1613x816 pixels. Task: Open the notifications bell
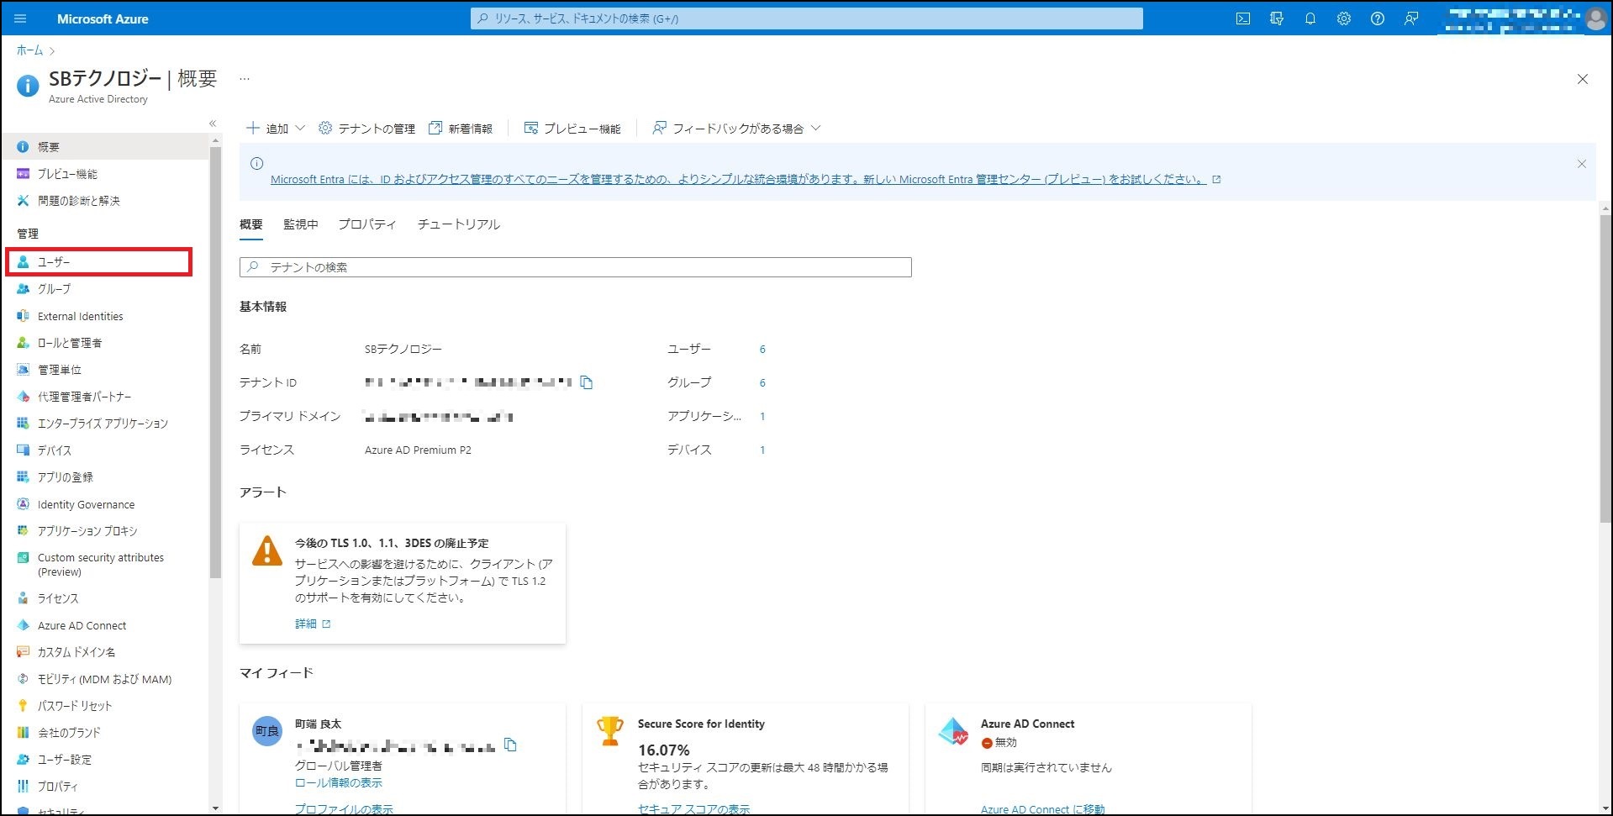[1310, 18]
